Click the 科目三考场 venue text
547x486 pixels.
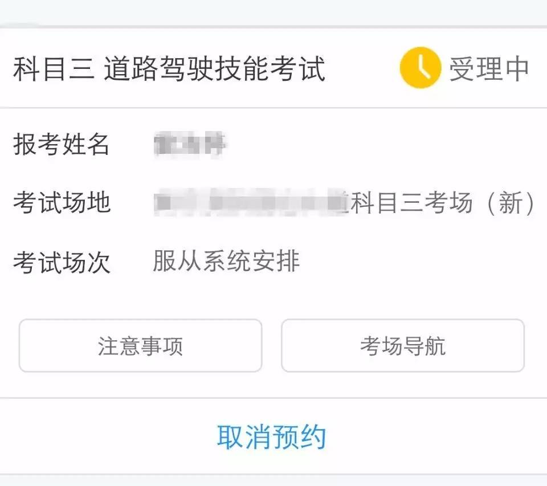pos(411,203)
